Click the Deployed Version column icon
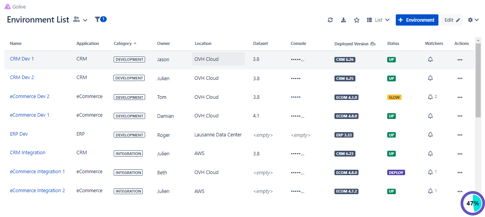This screenshot has height=217, width=485. (373, 44)
